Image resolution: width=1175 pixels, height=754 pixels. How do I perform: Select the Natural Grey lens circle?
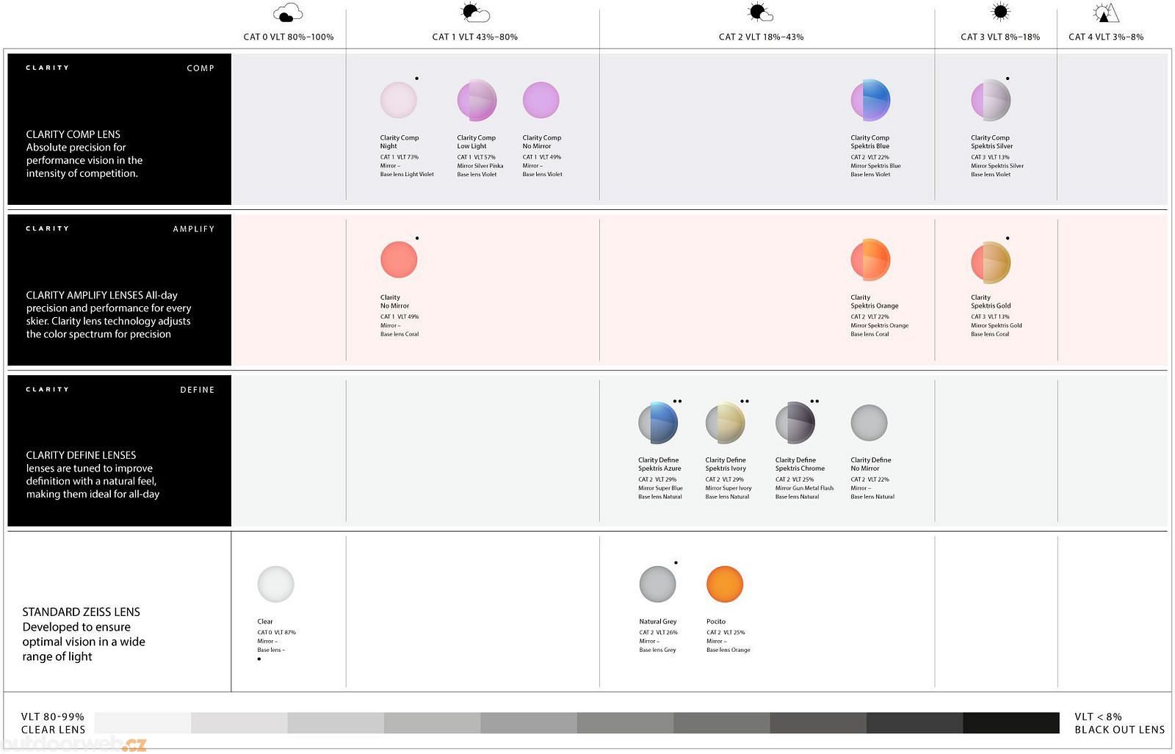point(657,584)
